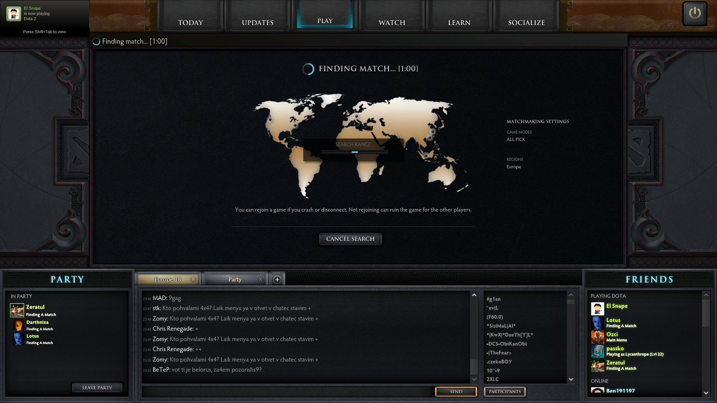Select participant 10^-9
Image resolution: width=717 pixels, height=403 pixels.
point(493,371)
